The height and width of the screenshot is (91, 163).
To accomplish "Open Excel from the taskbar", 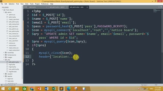I will [x=54, y=89].
